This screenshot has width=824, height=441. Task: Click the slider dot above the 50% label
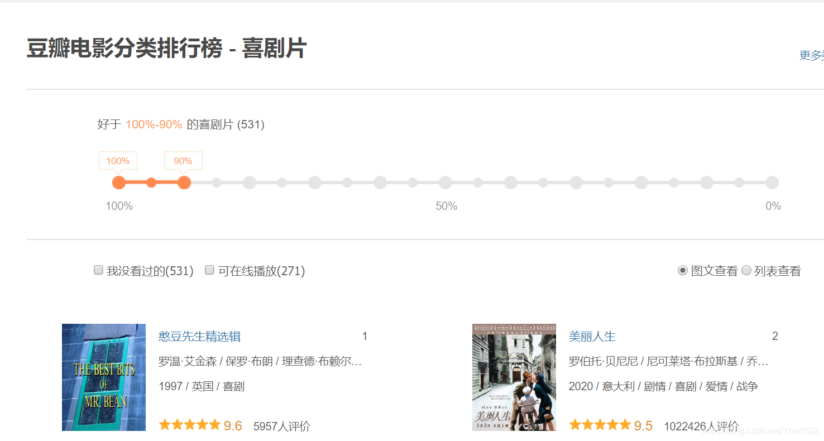tap(445, 183)
